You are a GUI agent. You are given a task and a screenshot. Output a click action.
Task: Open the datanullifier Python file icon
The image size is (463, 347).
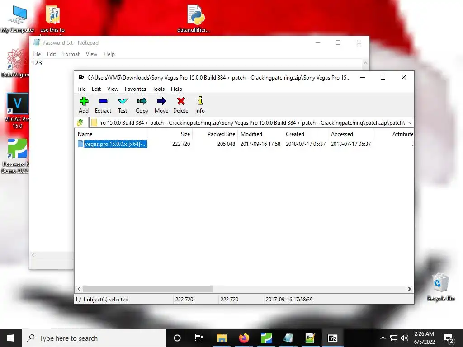pos(194,18)
